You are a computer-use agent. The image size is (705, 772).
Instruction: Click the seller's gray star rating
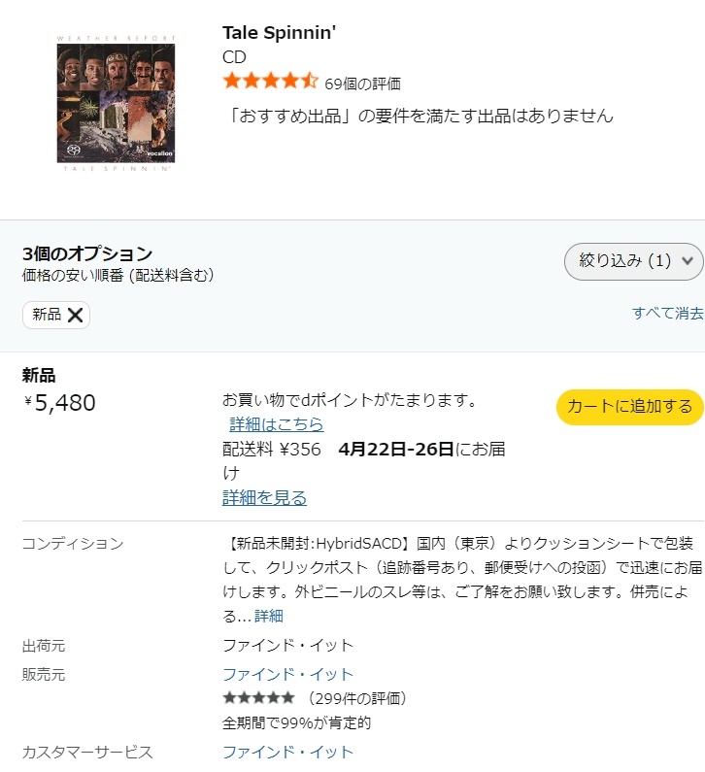tap(258, 698)
